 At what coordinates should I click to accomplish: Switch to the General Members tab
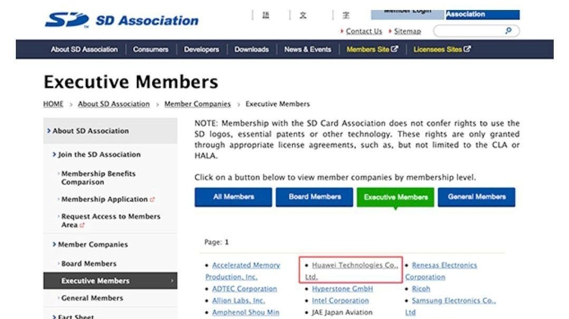tap(476, 197)
